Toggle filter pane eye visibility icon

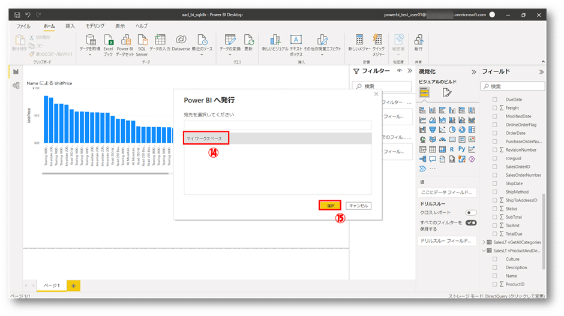[399, 71]
